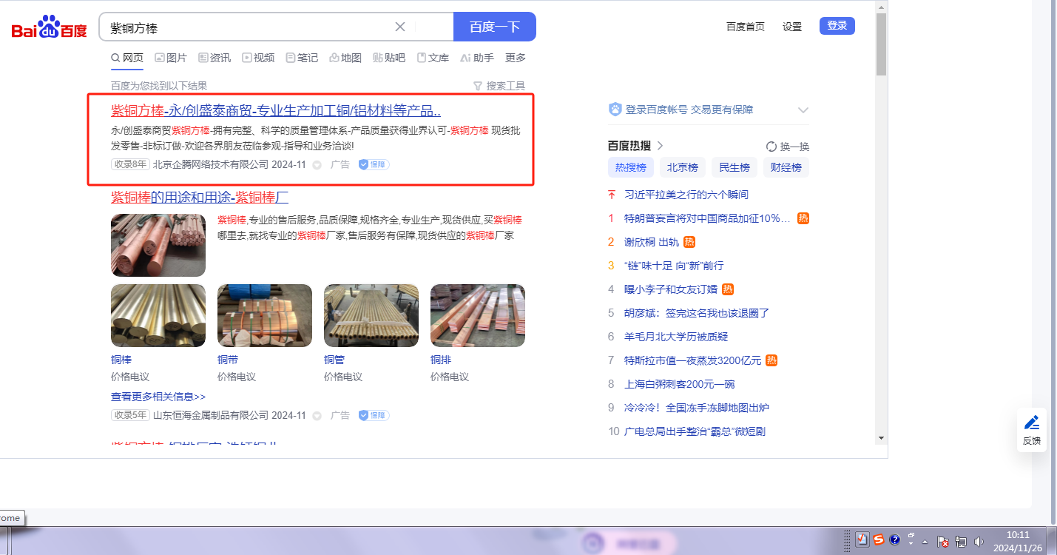Image resolution: width=1057 pixels, height=555 pixels.
Task: Click 保障 badge on 北京企腾 ad
Action: tap(374, 164)
